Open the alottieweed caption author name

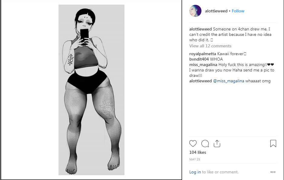point(201,29)
